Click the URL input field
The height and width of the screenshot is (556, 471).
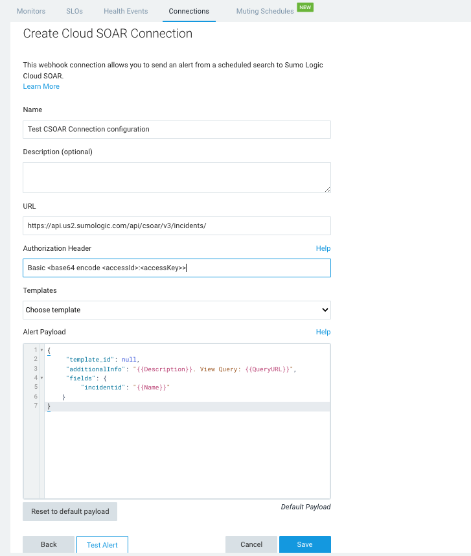pos(176,226)
